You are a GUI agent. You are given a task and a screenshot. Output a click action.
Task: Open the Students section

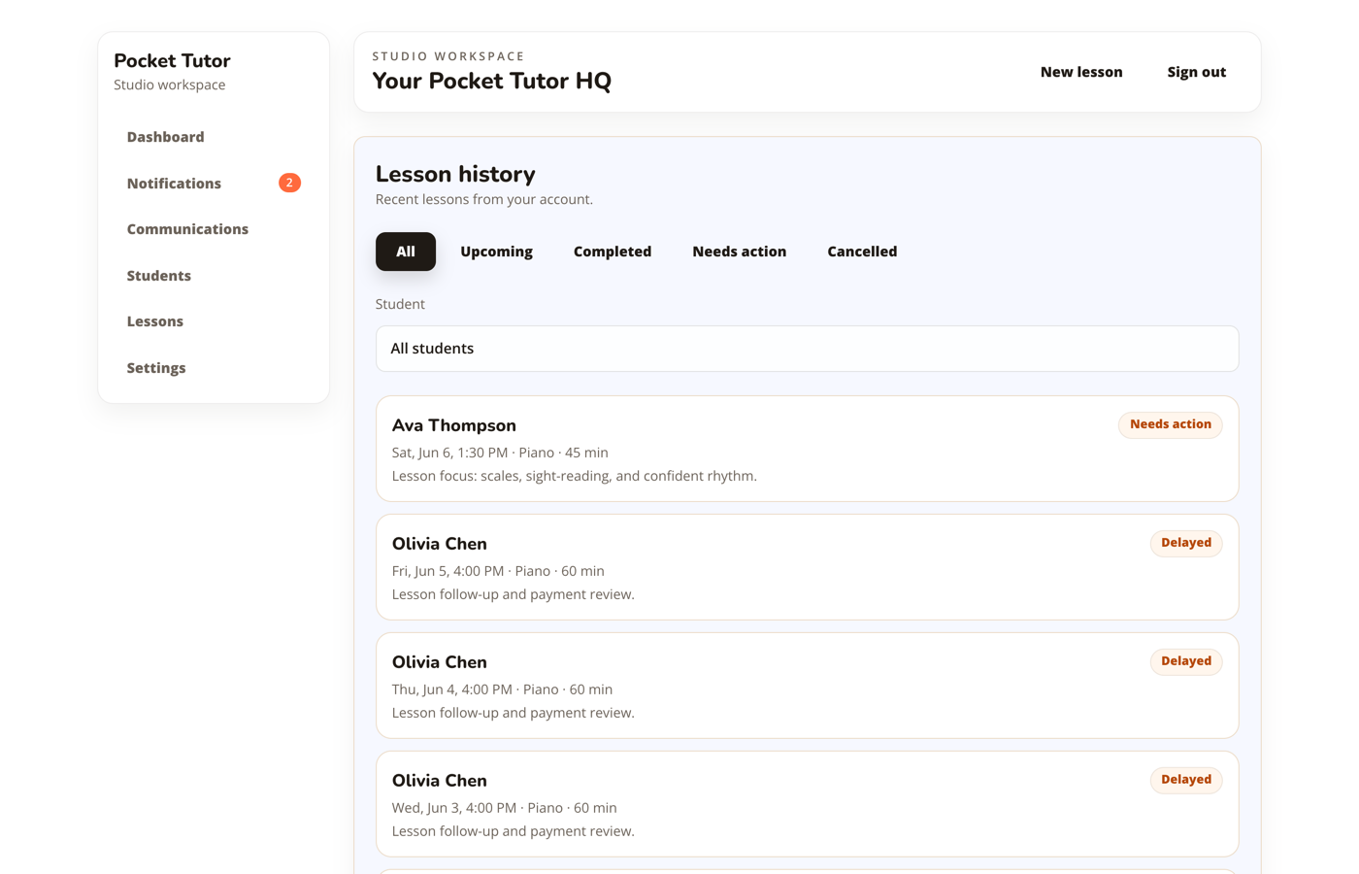pos(214,276)
